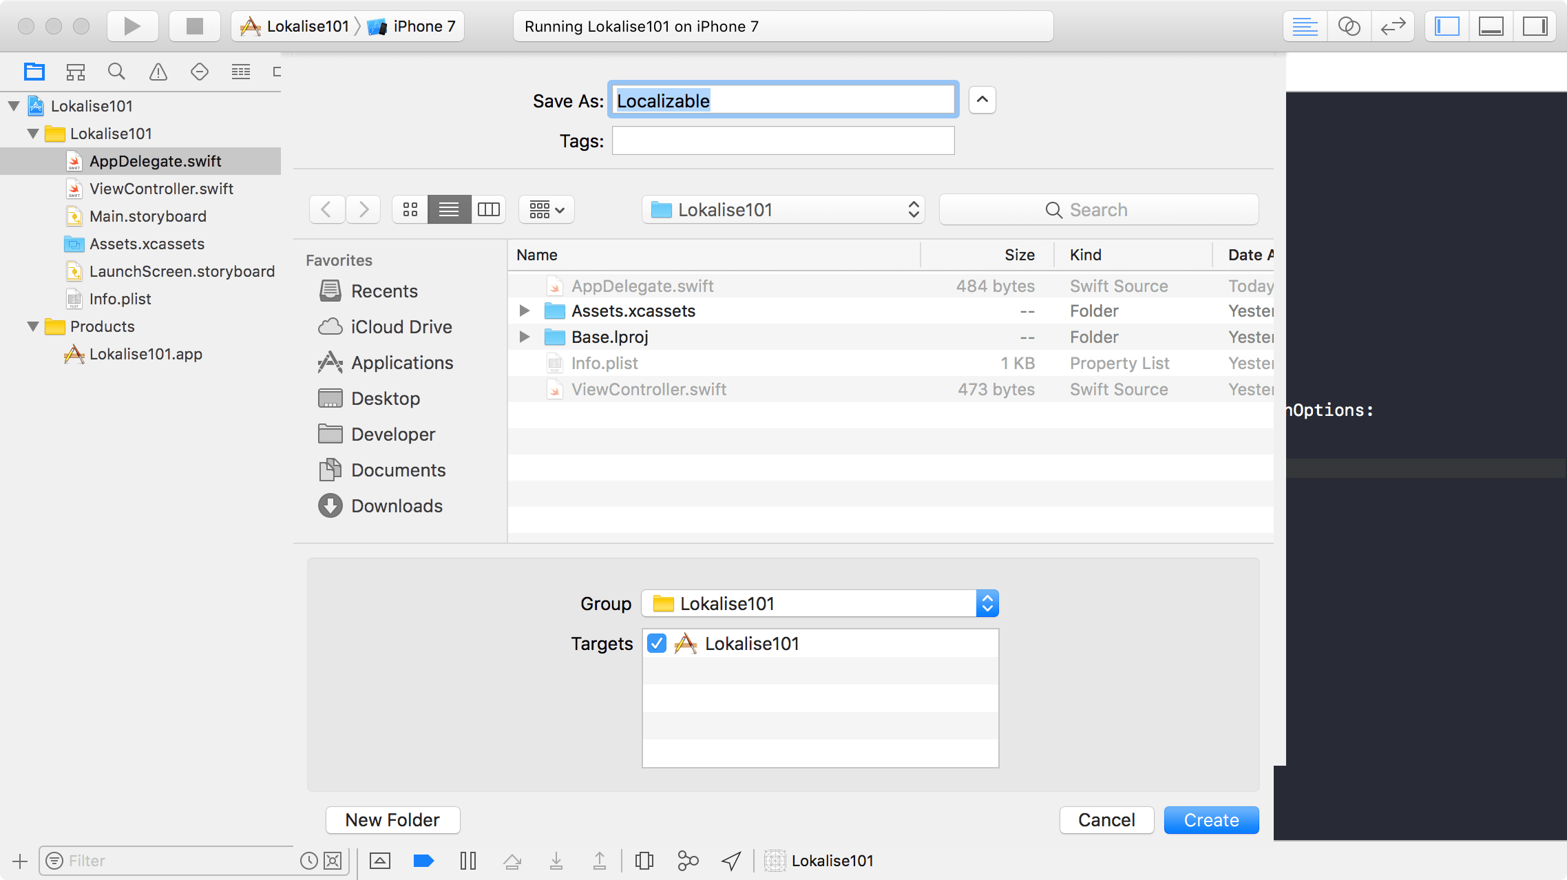Open the Debug navigator tab
The image size is (1567, 880).
coord(241,72)
